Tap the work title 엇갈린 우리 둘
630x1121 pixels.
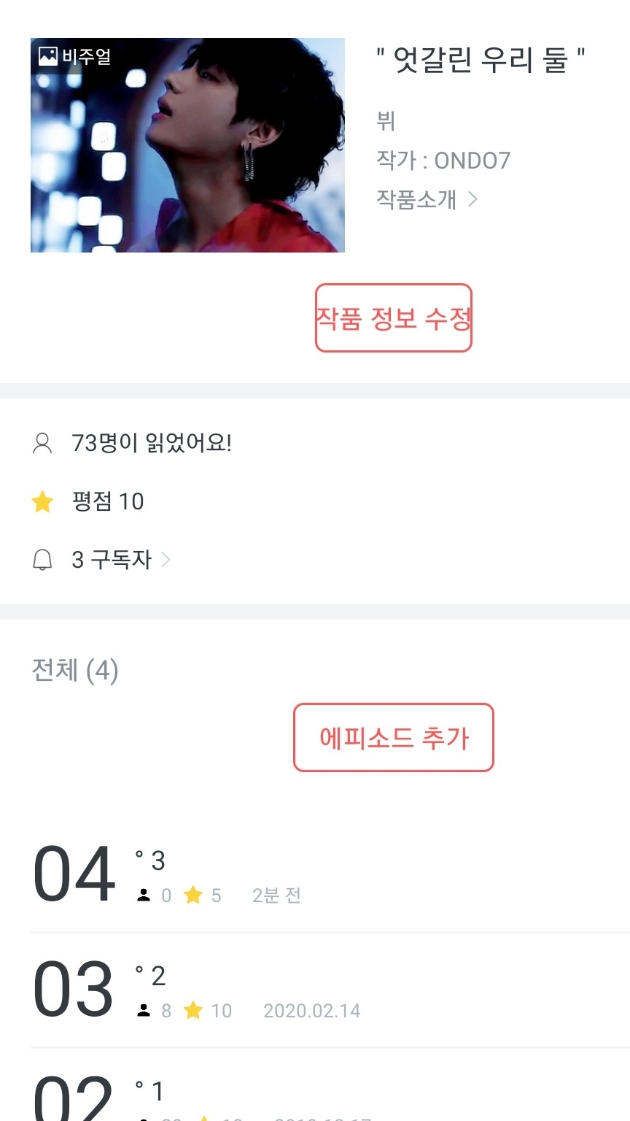tap(481, 60)
